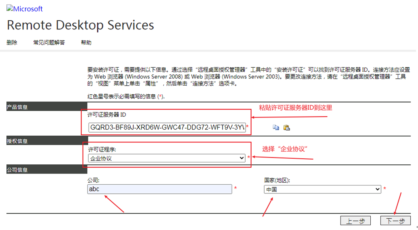Click the 许可证服务器 ID label

[106, 115]
